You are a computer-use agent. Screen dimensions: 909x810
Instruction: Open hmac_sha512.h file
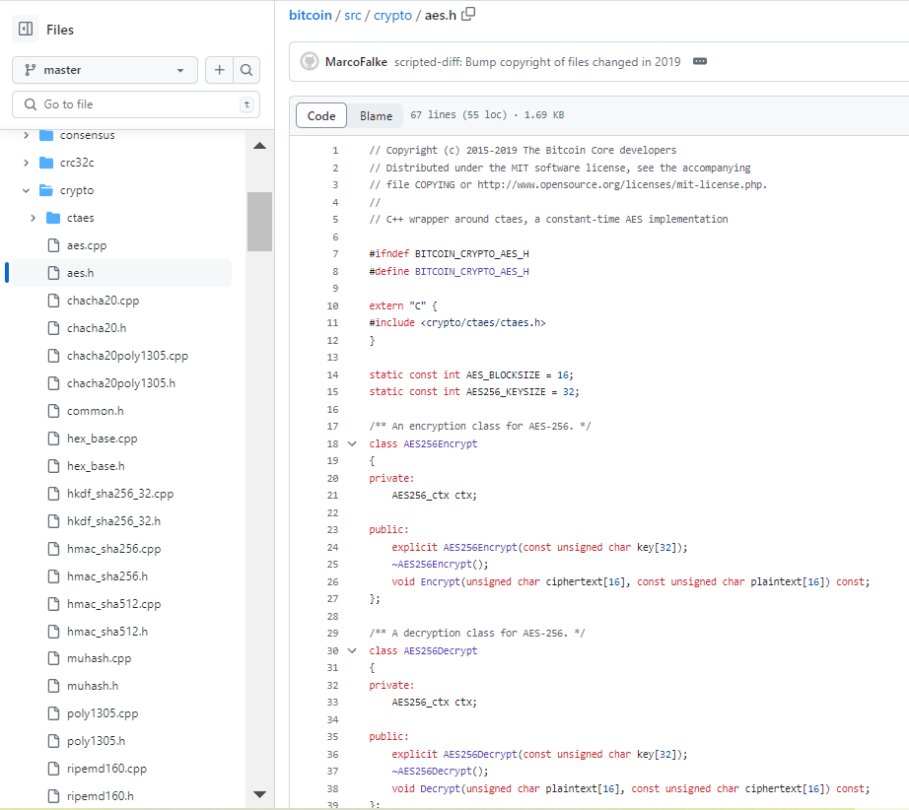point(107,631)
